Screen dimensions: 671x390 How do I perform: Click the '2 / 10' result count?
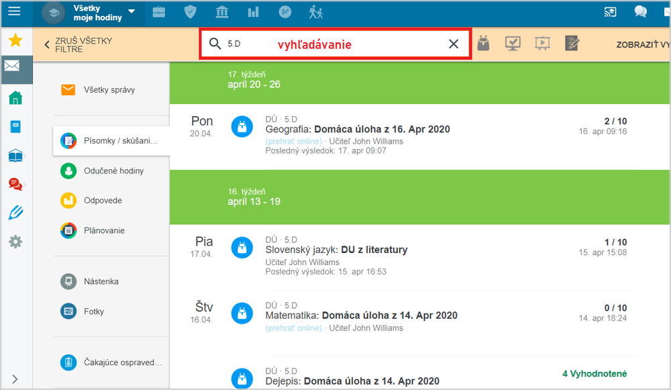(615, 121)
